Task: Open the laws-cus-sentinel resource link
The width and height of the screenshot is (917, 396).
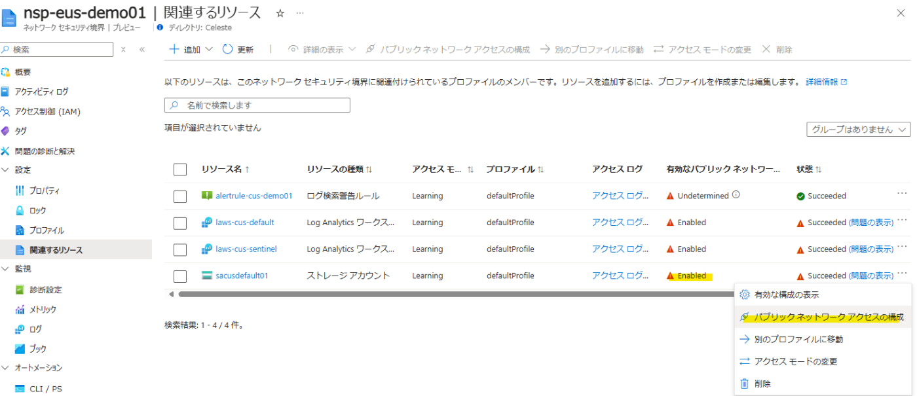Action: pyautogui.click(x=246, y=249)
